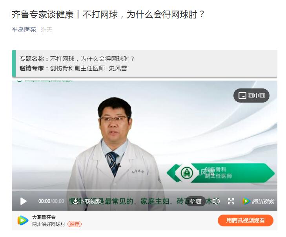Enter fullscreen using the expand icon
Viewport: 286px width, 237px height.
(x=231, y=201)
